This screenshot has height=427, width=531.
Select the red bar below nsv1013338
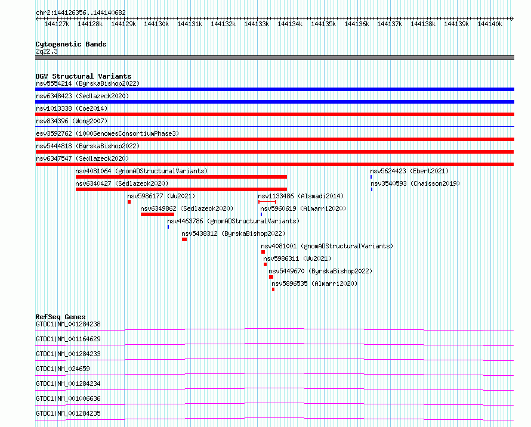pos(274,114)
